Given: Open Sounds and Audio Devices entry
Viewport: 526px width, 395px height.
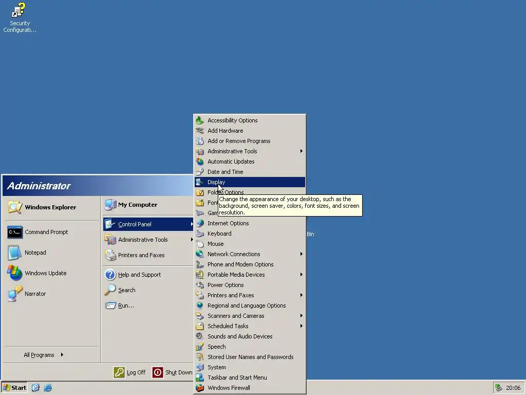Looking at the screenshot, I should (250, 336).
